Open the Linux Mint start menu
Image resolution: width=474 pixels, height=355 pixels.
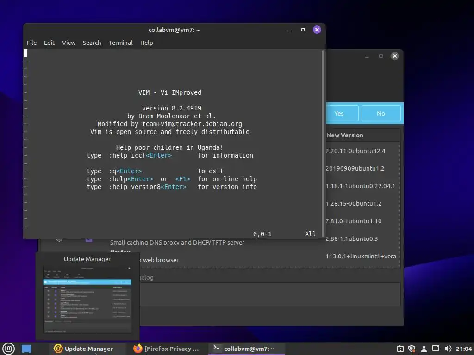(8, 349)
